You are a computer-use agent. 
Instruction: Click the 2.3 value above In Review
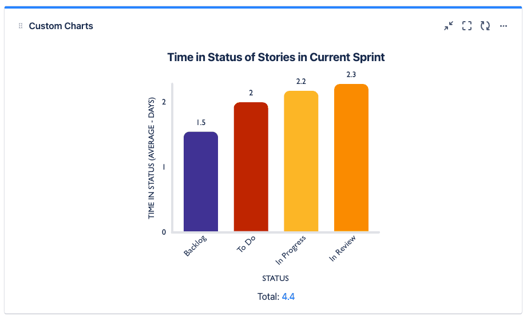pos(351,74)
